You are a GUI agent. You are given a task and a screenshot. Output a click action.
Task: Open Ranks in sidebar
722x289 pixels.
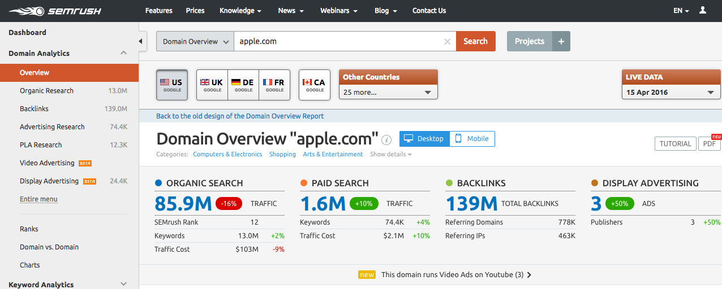pos(29,229)
